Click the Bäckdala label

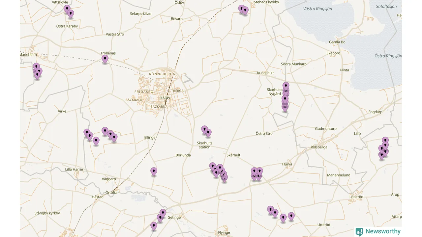click(134, 100)
